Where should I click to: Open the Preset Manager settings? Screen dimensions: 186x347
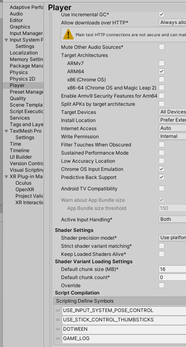pyautogui.click(x=26, y=92)
